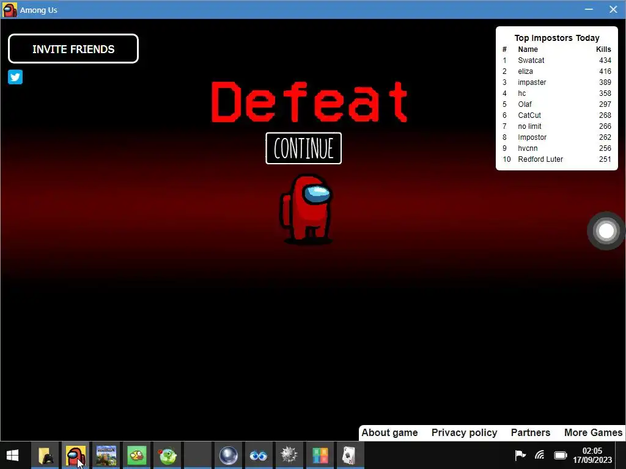Open the pinball sphere taskbar icon
Image resolution: width=626 pixels, height=469 pixels.
229,455
